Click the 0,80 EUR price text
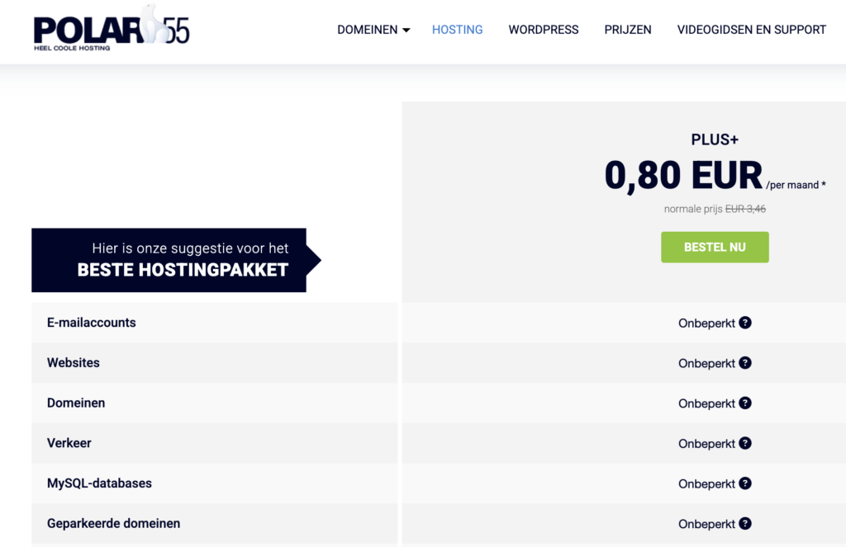The height and width of the screenshot is (547, 846). click(x=683, y=175)
